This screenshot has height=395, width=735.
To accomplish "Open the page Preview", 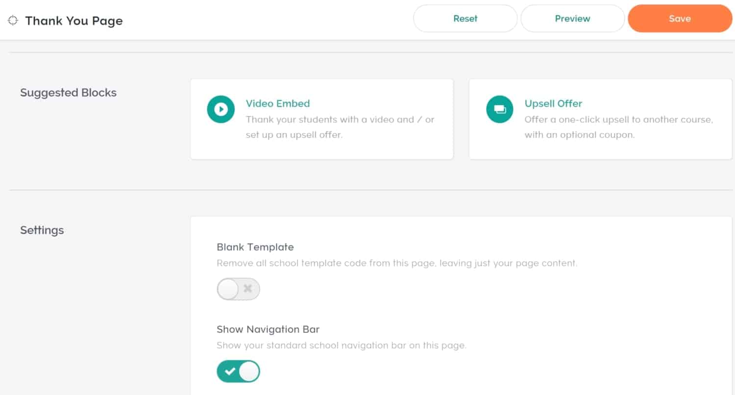I will coord(572,19).
